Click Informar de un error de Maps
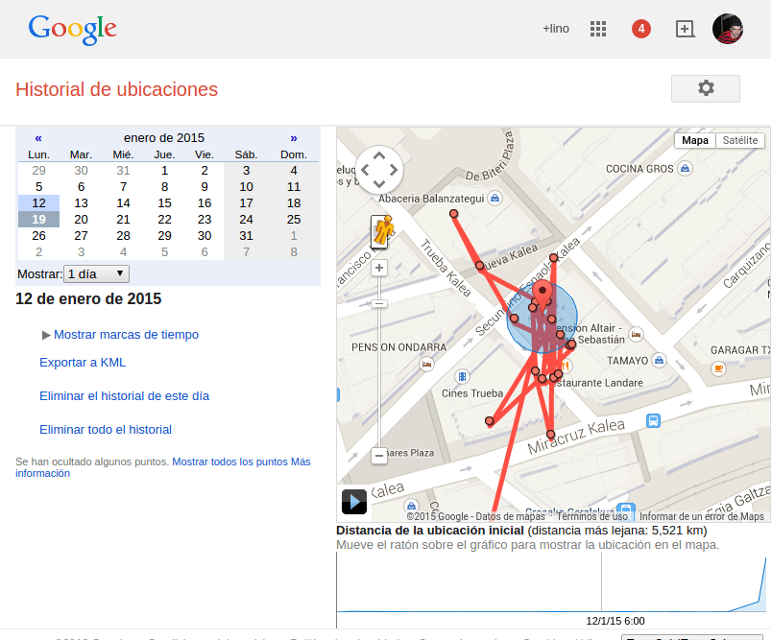 (702, 516)
